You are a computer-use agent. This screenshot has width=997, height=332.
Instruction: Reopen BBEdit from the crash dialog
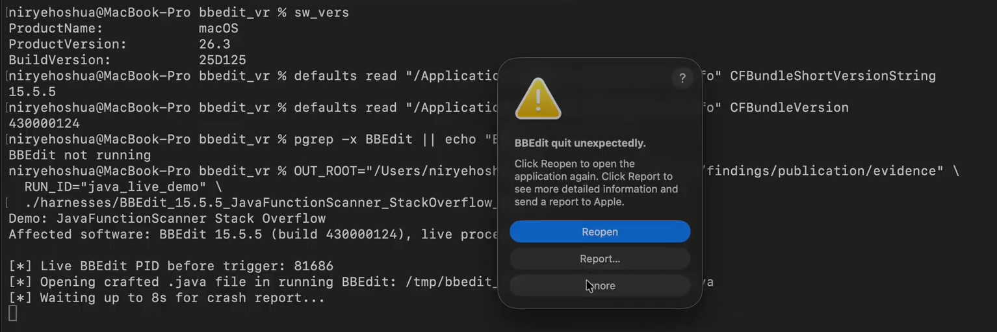pos(599,232)
